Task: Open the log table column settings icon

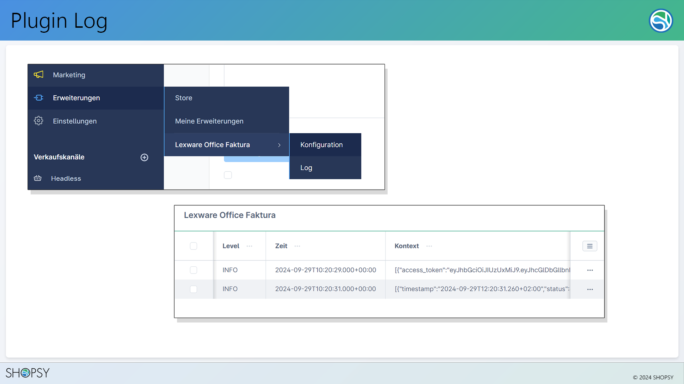Action: click(x=590, y=246)
